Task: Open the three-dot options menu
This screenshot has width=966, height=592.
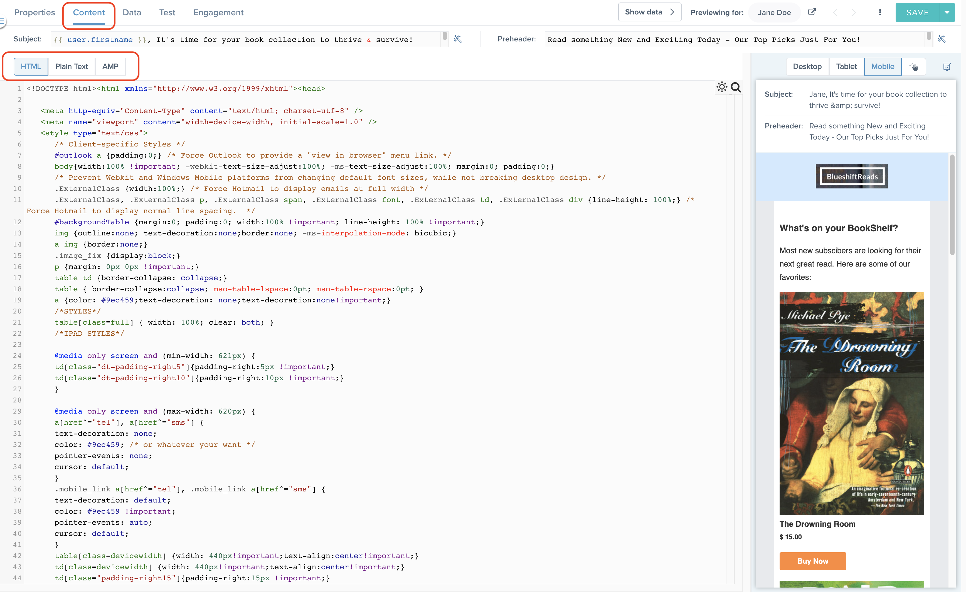Action: 880,12
